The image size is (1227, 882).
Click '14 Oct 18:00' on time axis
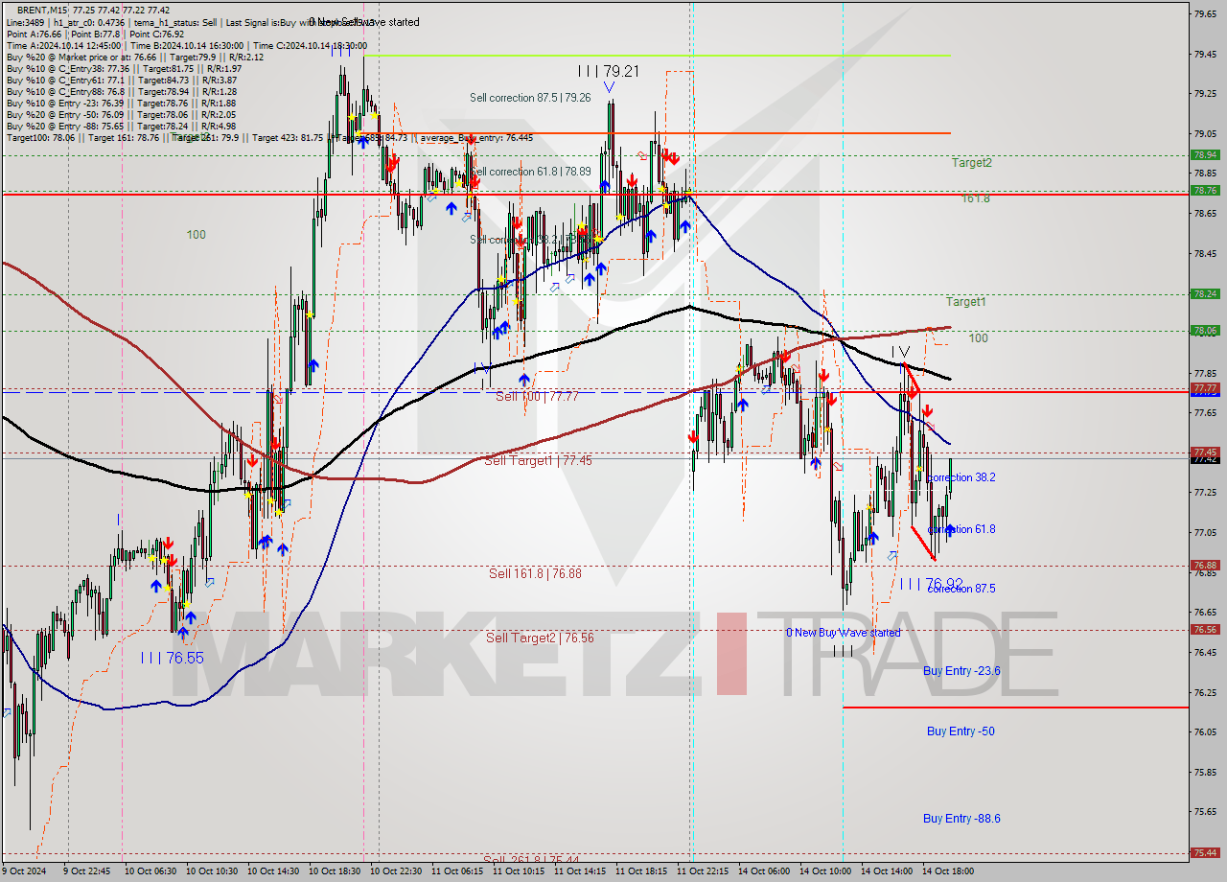point(947,871)
